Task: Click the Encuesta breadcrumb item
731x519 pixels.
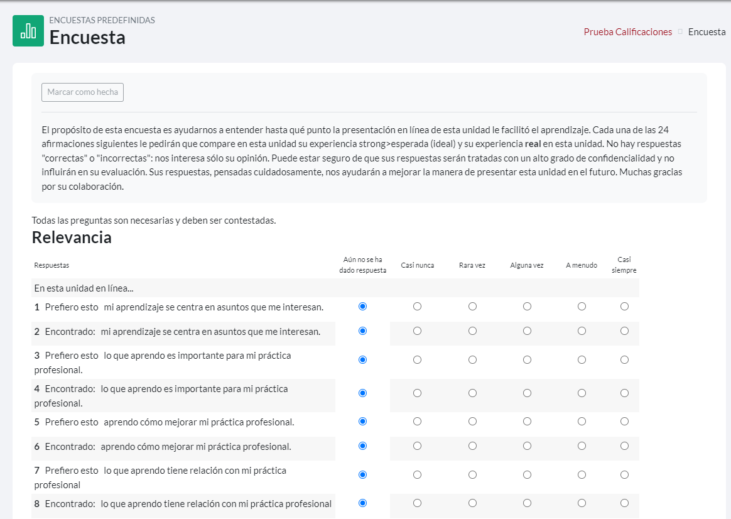Action: pos(707,32)
